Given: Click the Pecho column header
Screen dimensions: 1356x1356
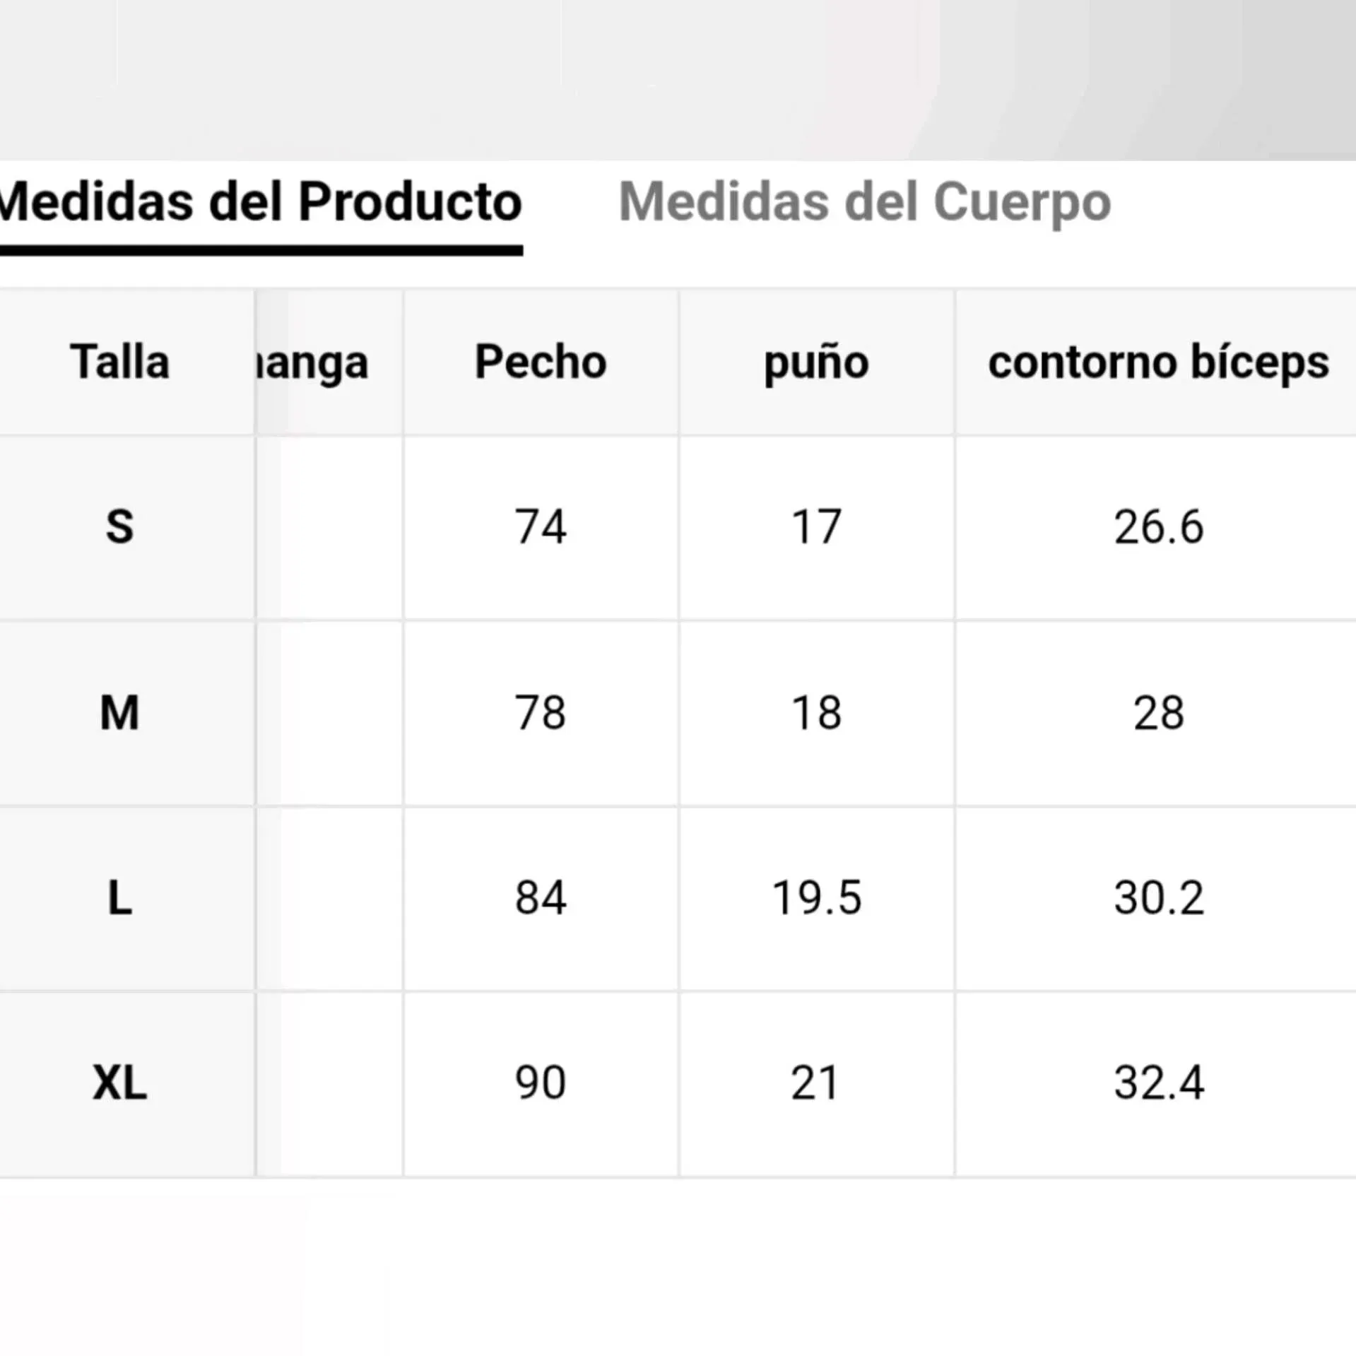Looking at the screenshot, I should tap(541, 362).
